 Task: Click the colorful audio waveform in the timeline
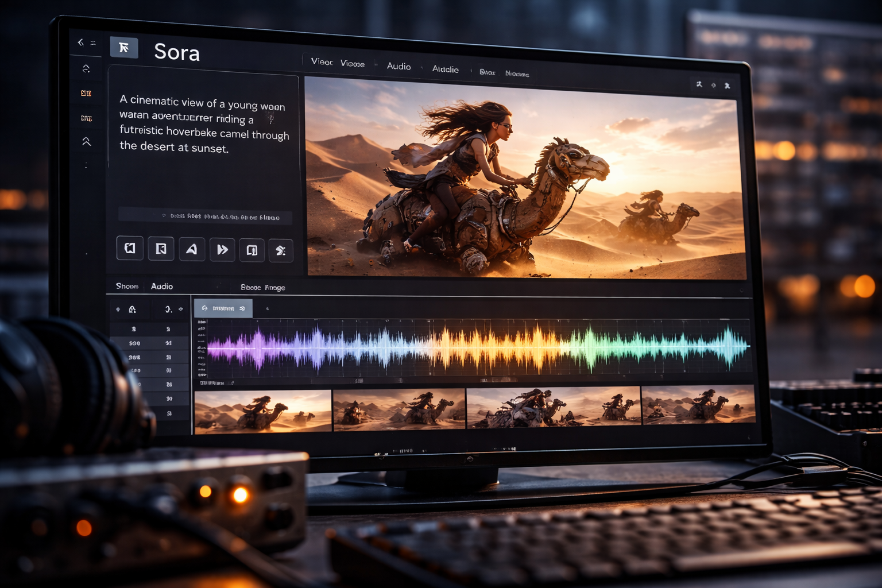click(x=478, y=347)
